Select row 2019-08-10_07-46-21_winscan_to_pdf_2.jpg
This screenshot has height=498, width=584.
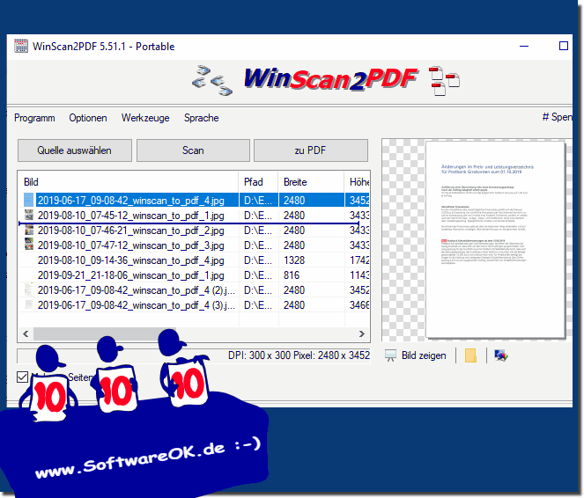click(x=195, y=231)
